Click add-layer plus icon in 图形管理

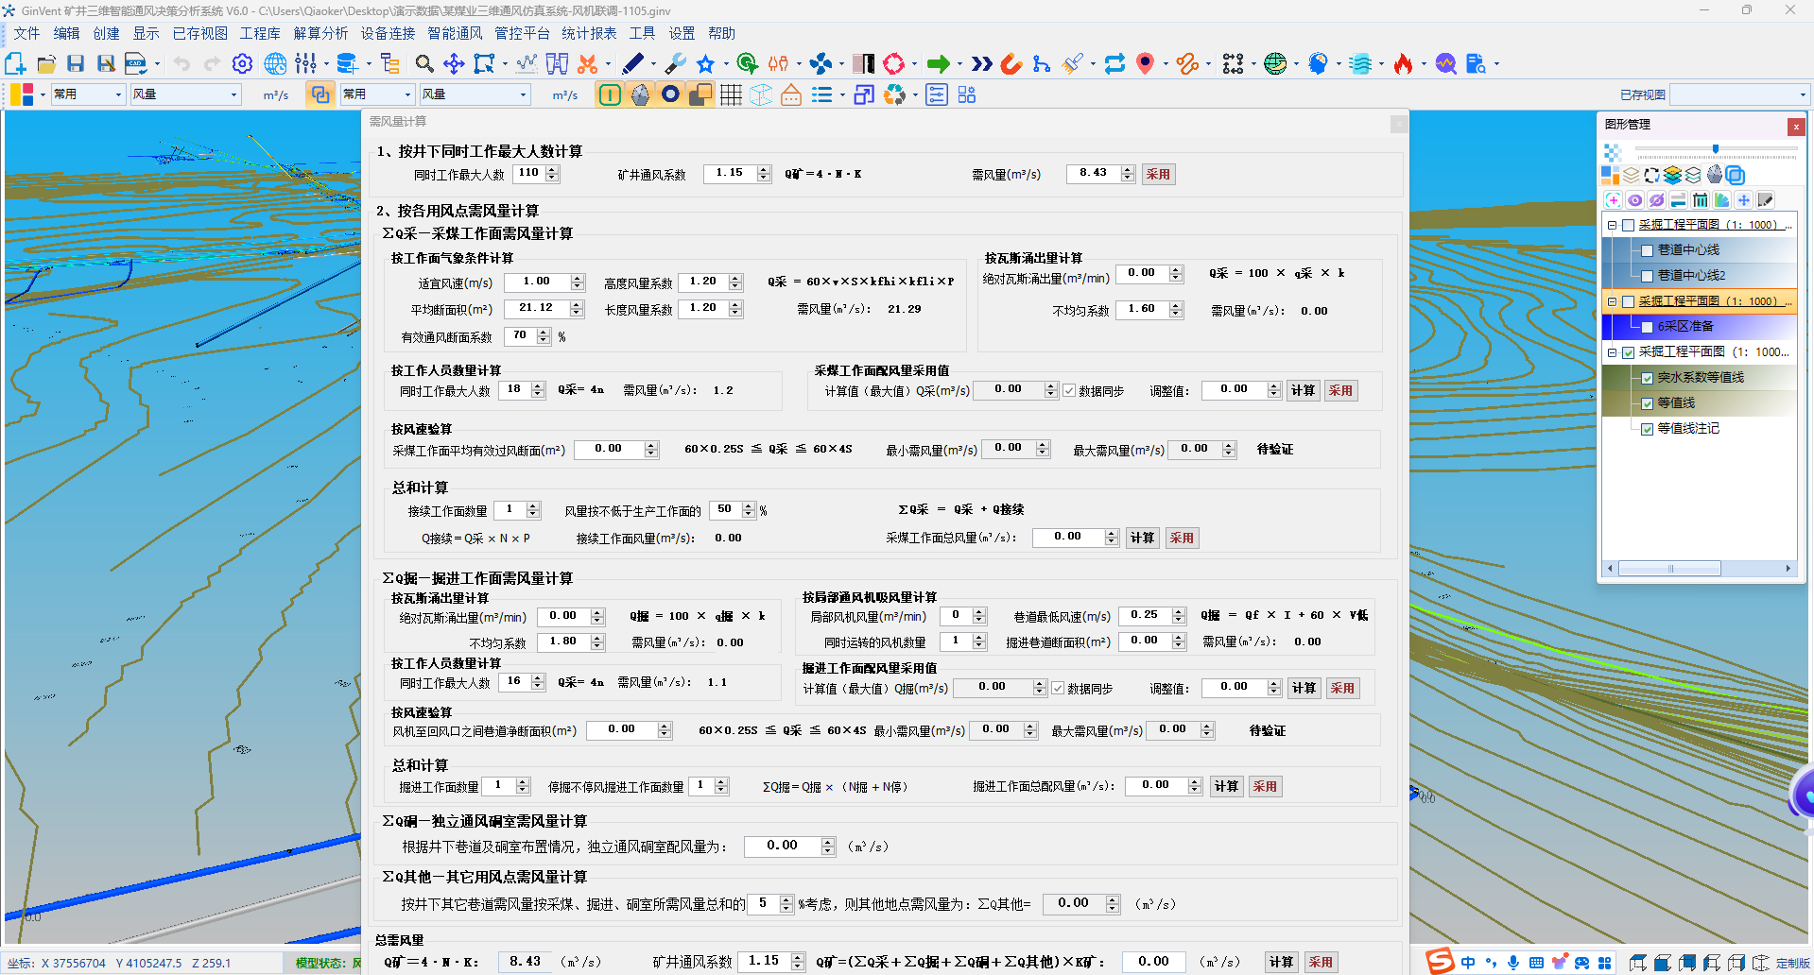[x=1613, y=200]
